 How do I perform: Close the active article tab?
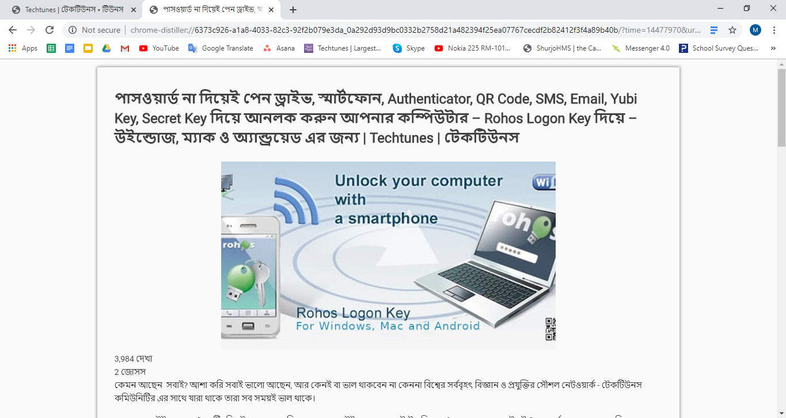point(271,10)
